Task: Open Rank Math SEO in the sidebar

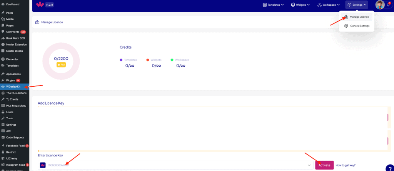Action: [x=15, y=38]
